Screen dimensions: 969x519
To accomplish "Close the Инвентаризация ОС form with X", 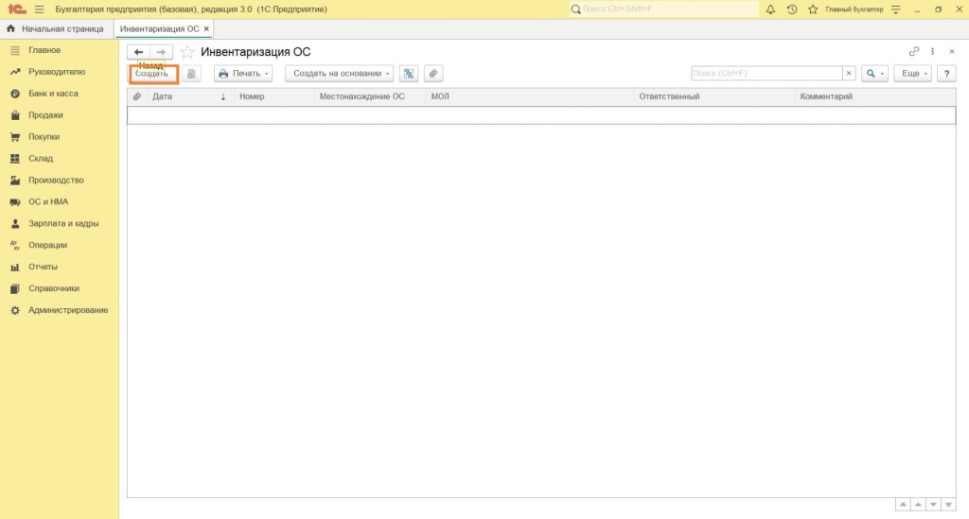I will point(952,51).
